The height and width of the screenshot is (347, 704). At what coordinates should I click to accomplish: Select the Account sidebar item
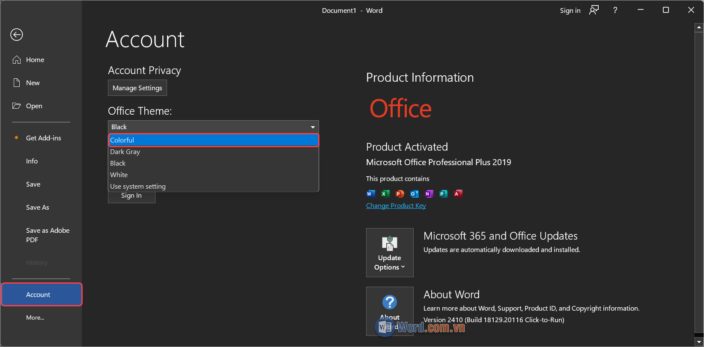42,294
